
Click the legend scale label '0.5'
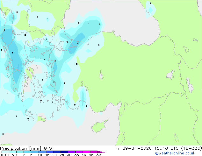[x=11, y=155]
